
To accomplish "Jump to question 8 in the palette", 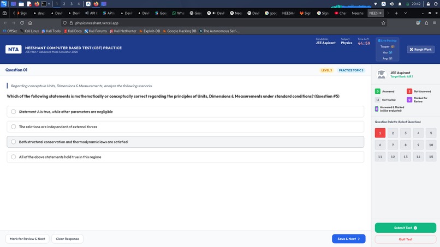I will coord(406,145).
